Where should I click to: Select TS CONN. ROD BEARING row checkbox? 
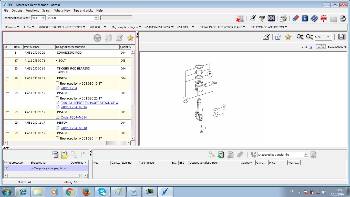pos(7,69)
